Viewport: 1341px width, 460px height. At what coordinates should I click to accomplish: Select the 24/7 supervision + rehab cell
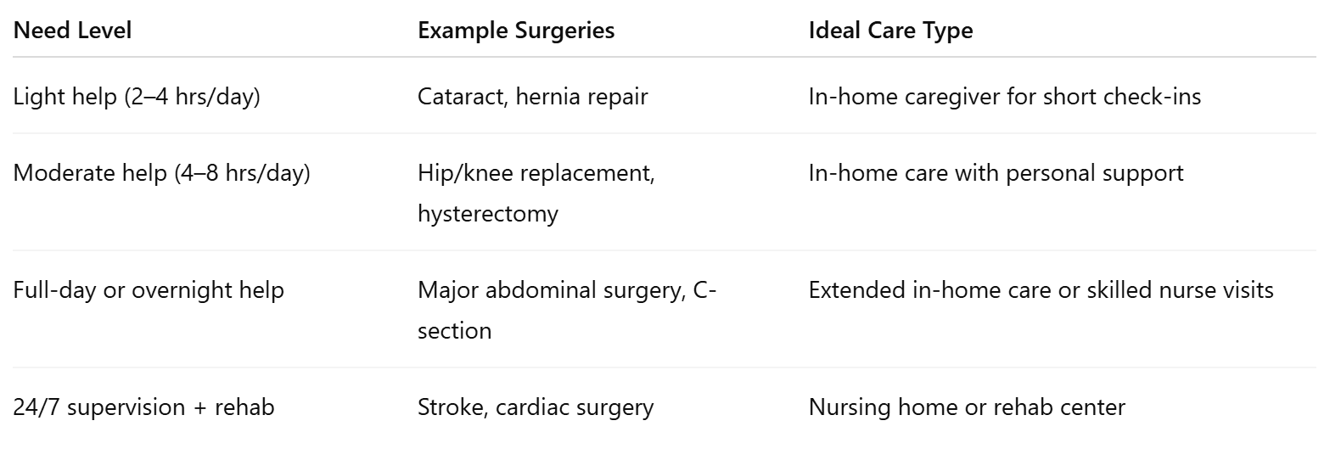point(144,407)
